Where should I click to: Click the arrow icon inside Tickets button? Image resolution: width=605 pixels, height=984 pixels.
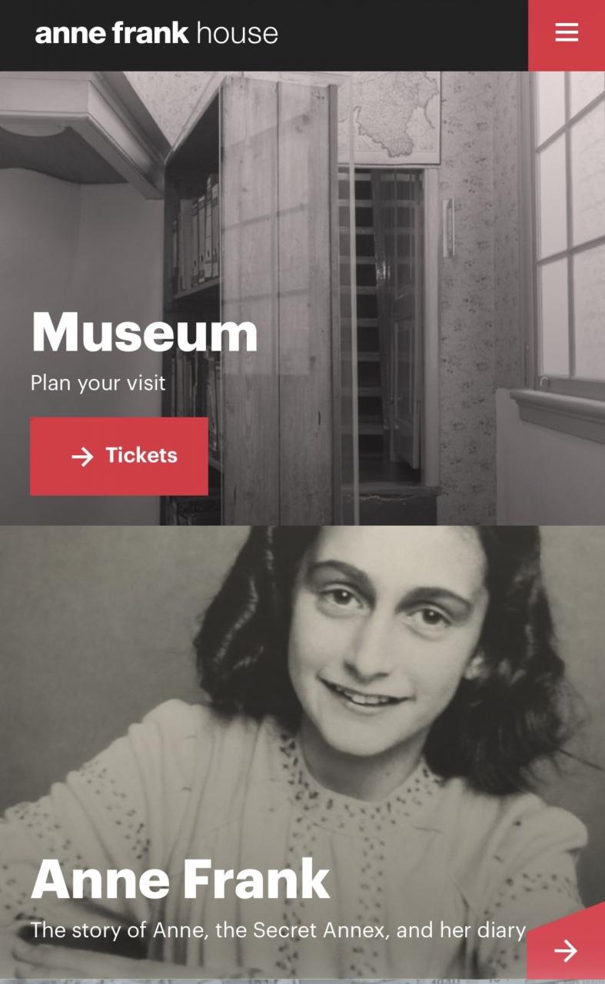coord(82,456)
